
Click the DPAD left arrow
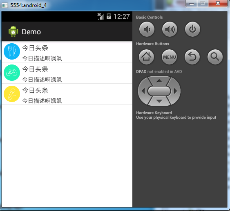(x=143, y=91)
